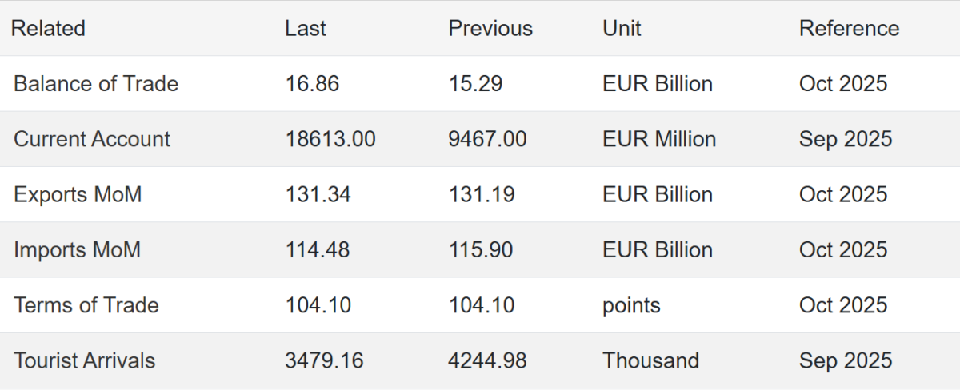Click the Last column header
This screenshot has width=960, height=390.
306,29
